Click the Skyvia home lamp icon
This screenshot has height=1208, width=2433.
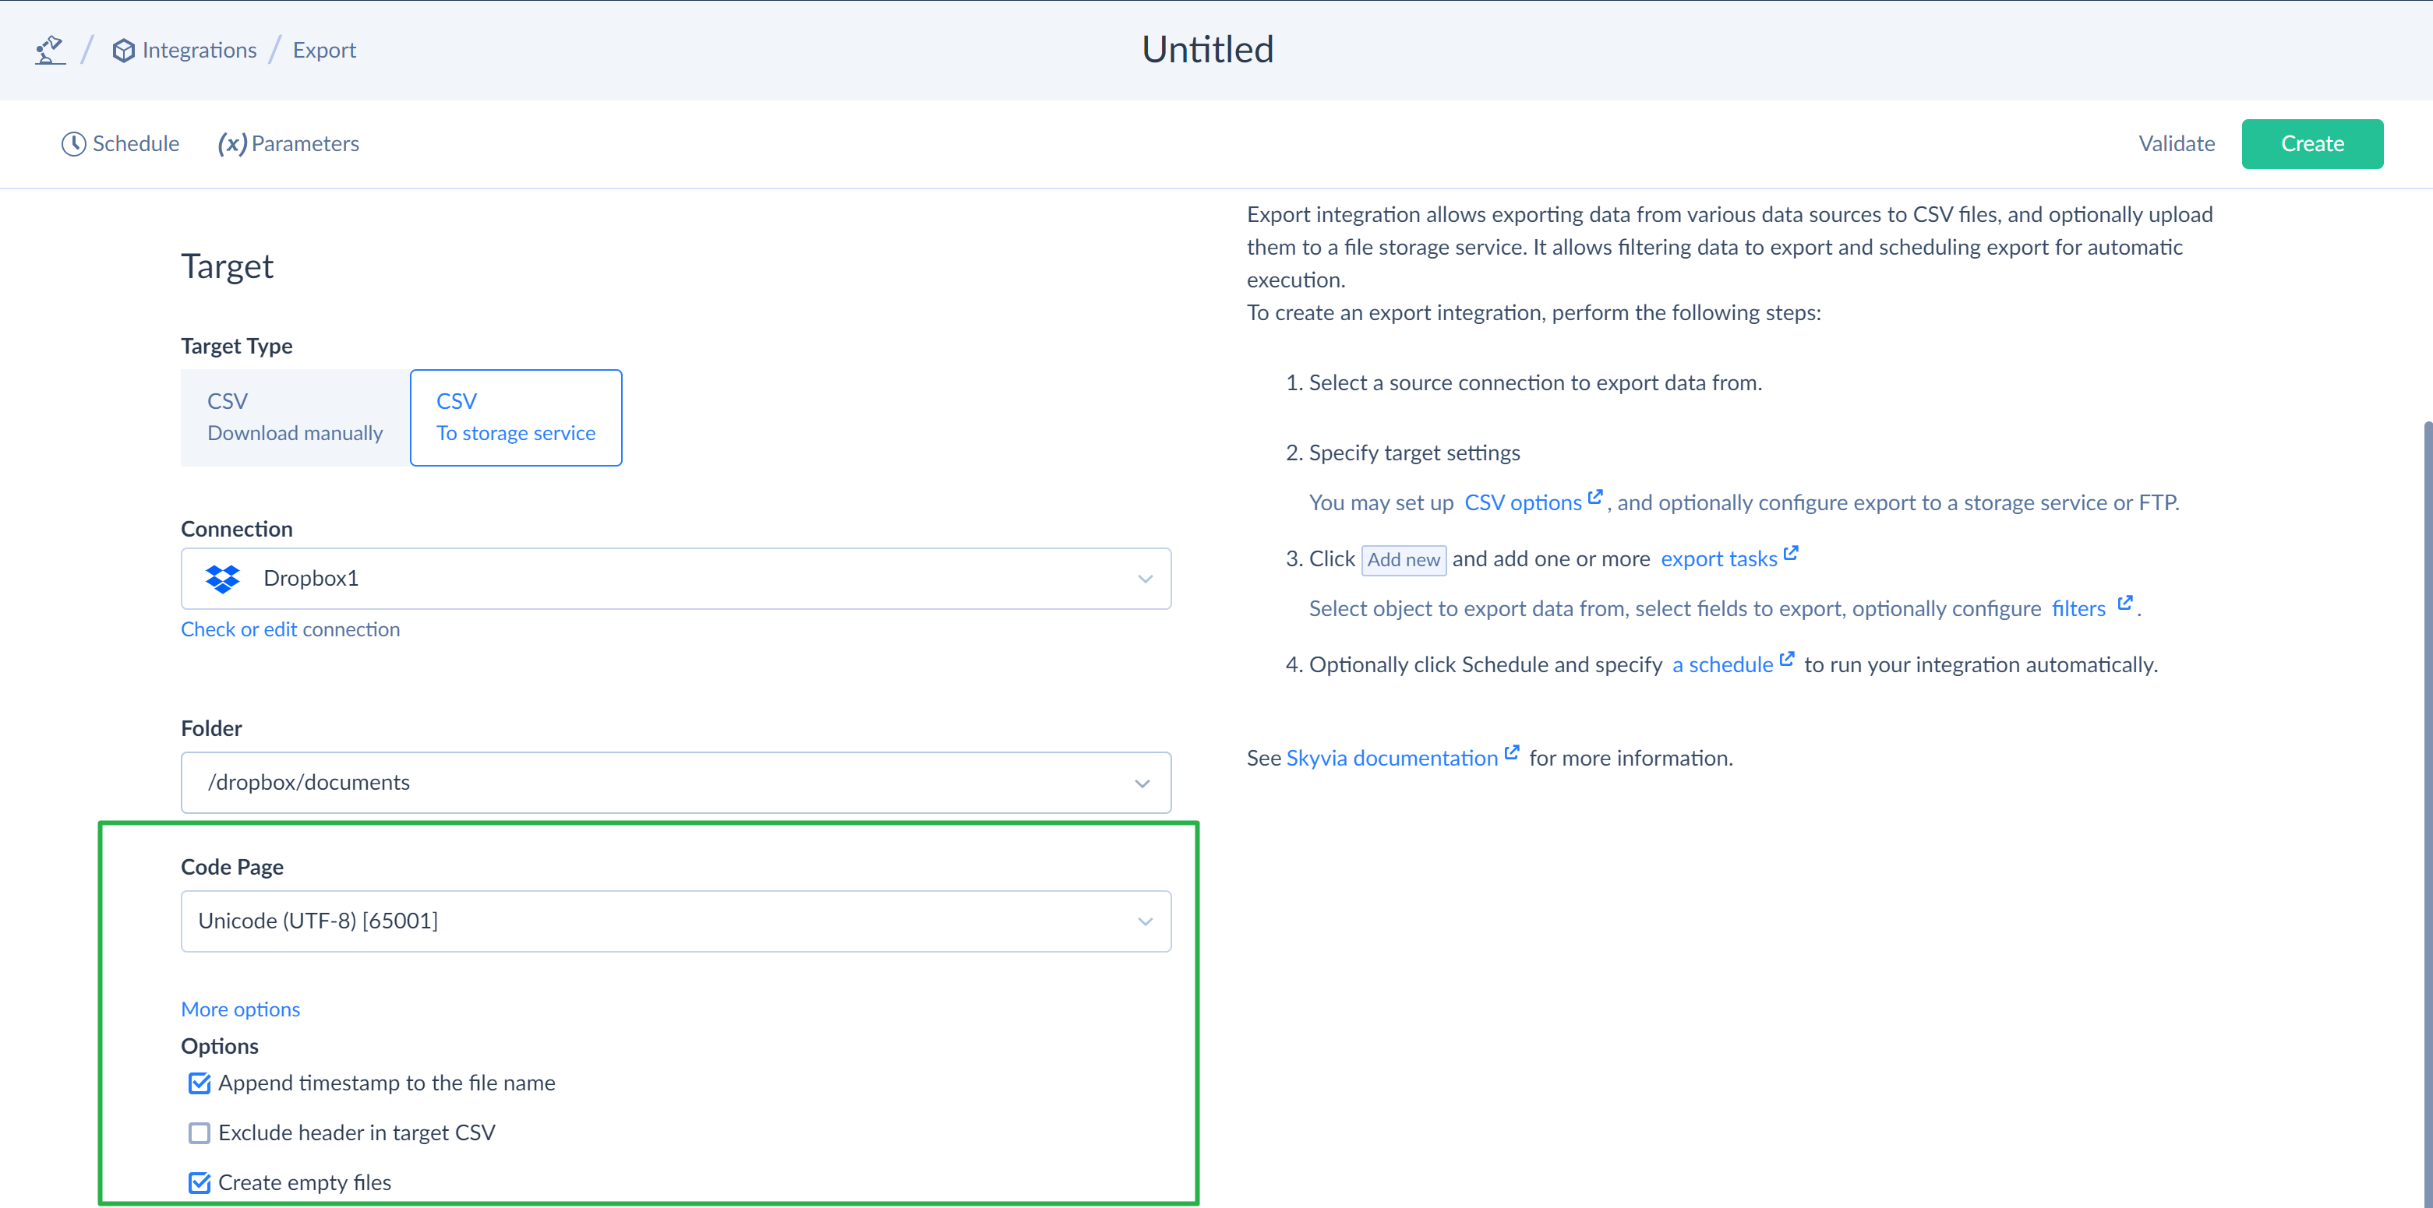tap(49, 50)
